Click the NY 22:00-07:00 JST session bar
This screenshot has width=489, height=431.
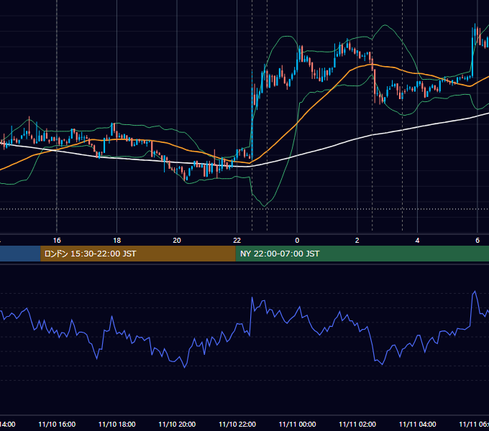click(362, 254)
